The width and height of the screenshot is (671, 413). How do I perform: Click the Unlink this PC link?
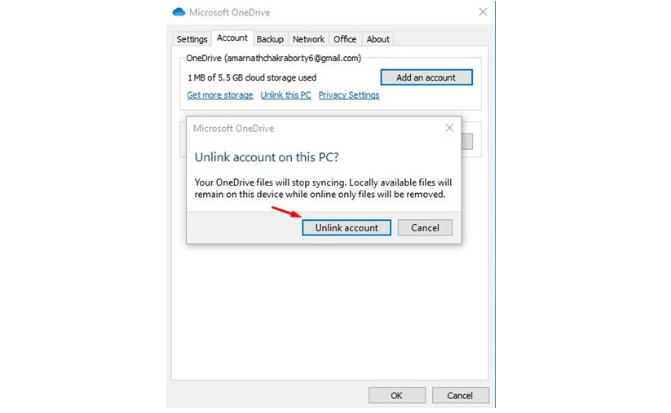[285, 95]
